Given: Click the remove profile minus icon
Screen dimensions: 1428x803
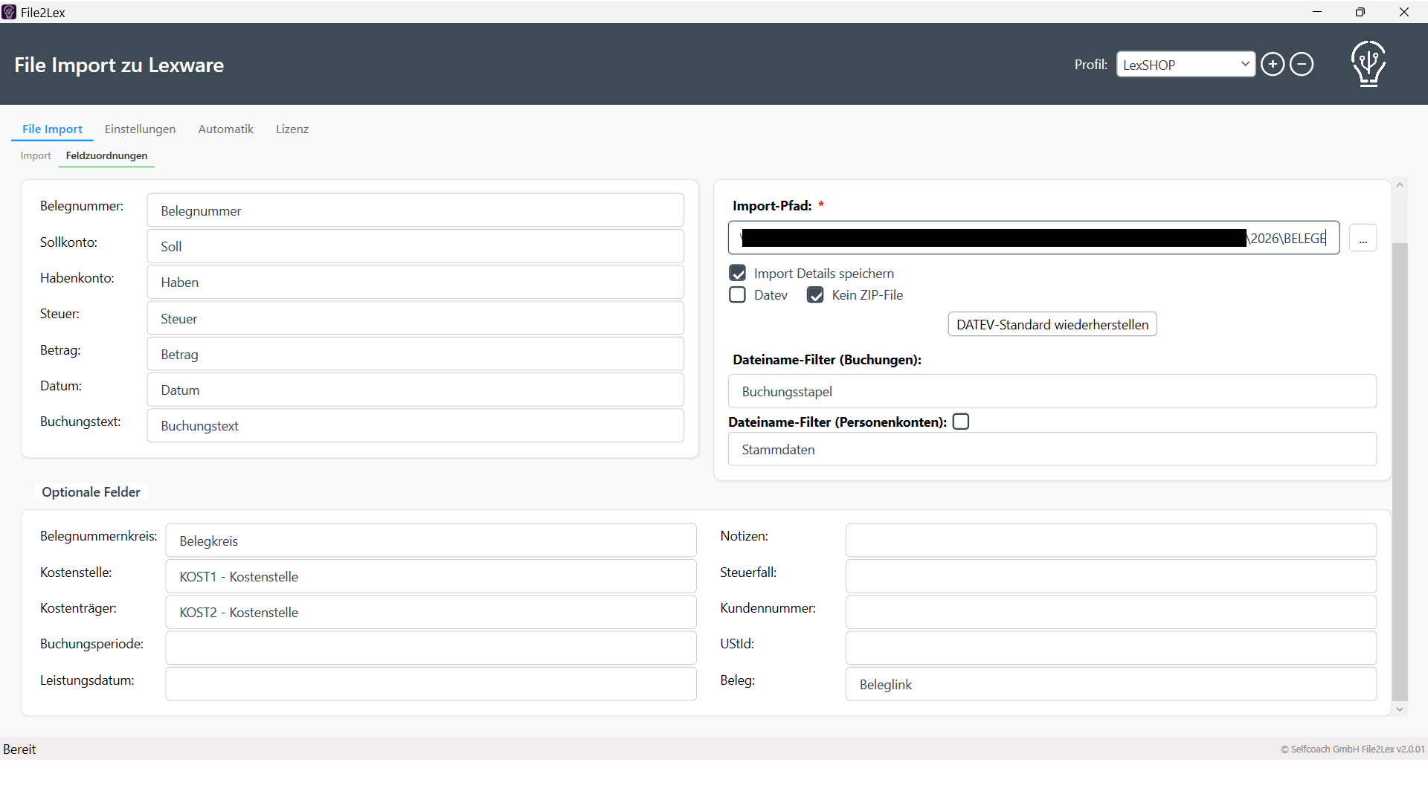Looking at the screenshot, I should pos(1301,65).
